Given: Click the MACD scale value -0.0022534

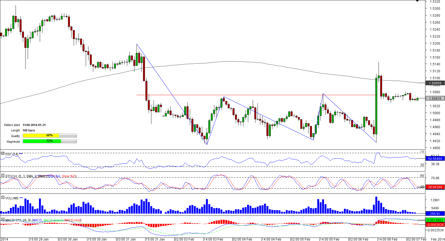Looking at the screenshot, I should tap(435, 230).
